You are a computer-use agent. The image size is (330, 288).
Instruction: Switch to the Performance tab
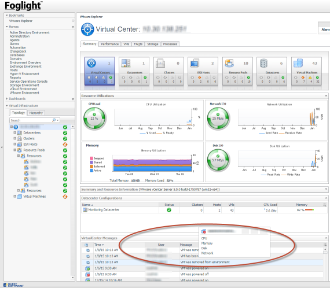[110, 44]
